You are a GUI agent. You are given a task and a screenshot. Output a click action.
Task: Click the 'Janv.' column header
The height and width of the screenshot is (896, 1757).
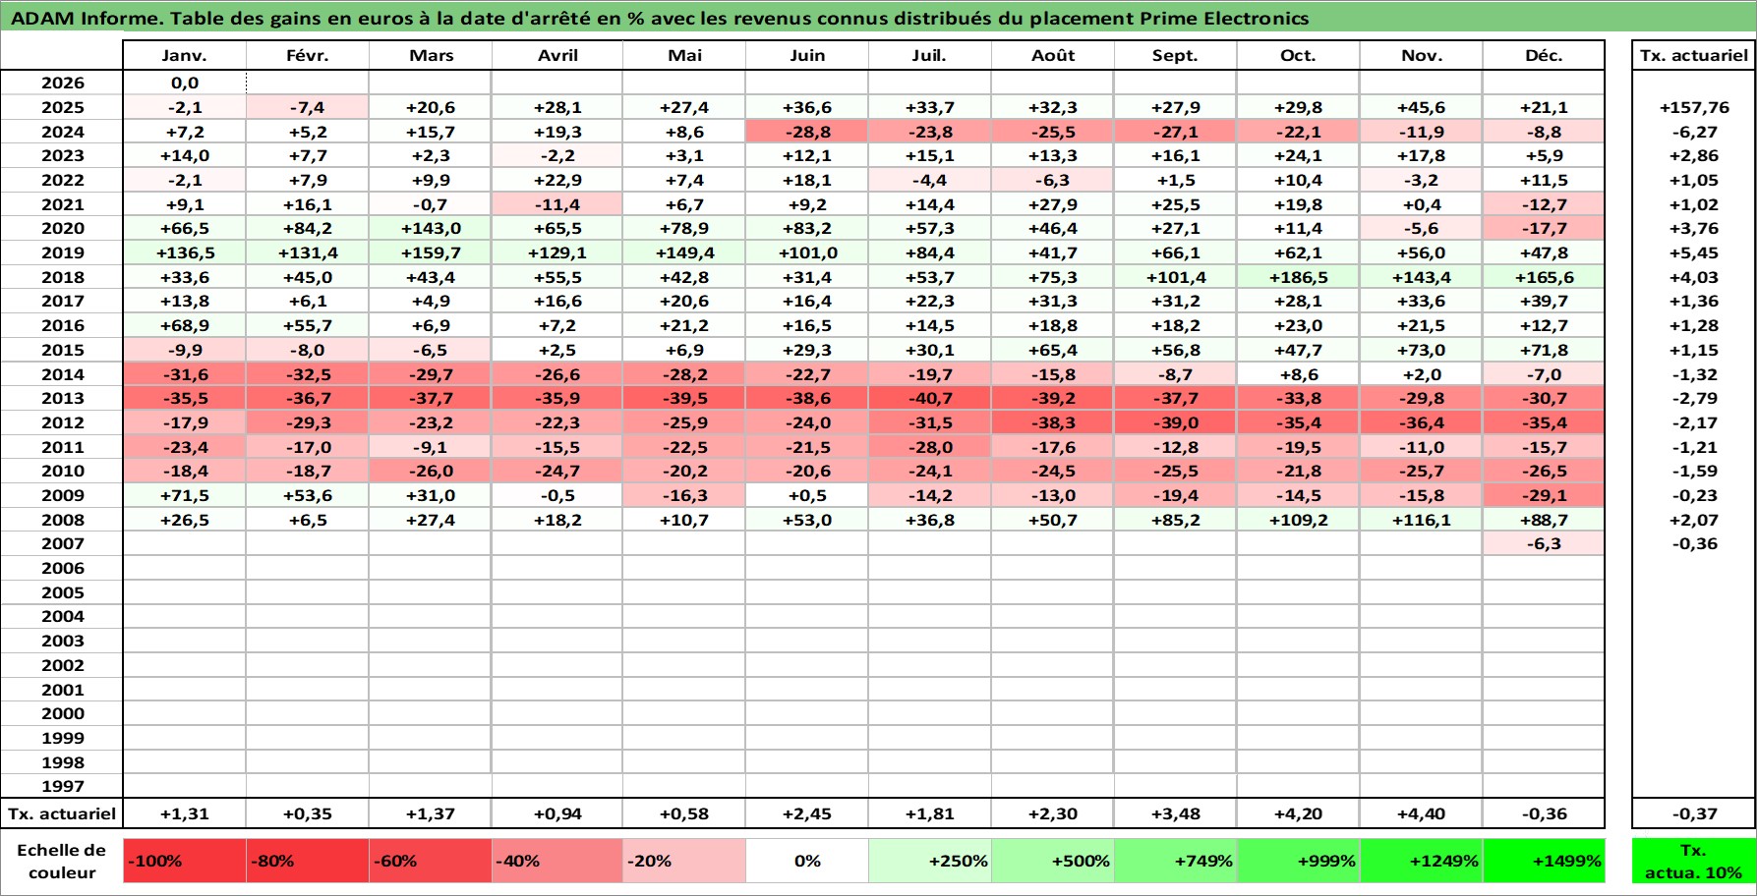coord(184,55)
